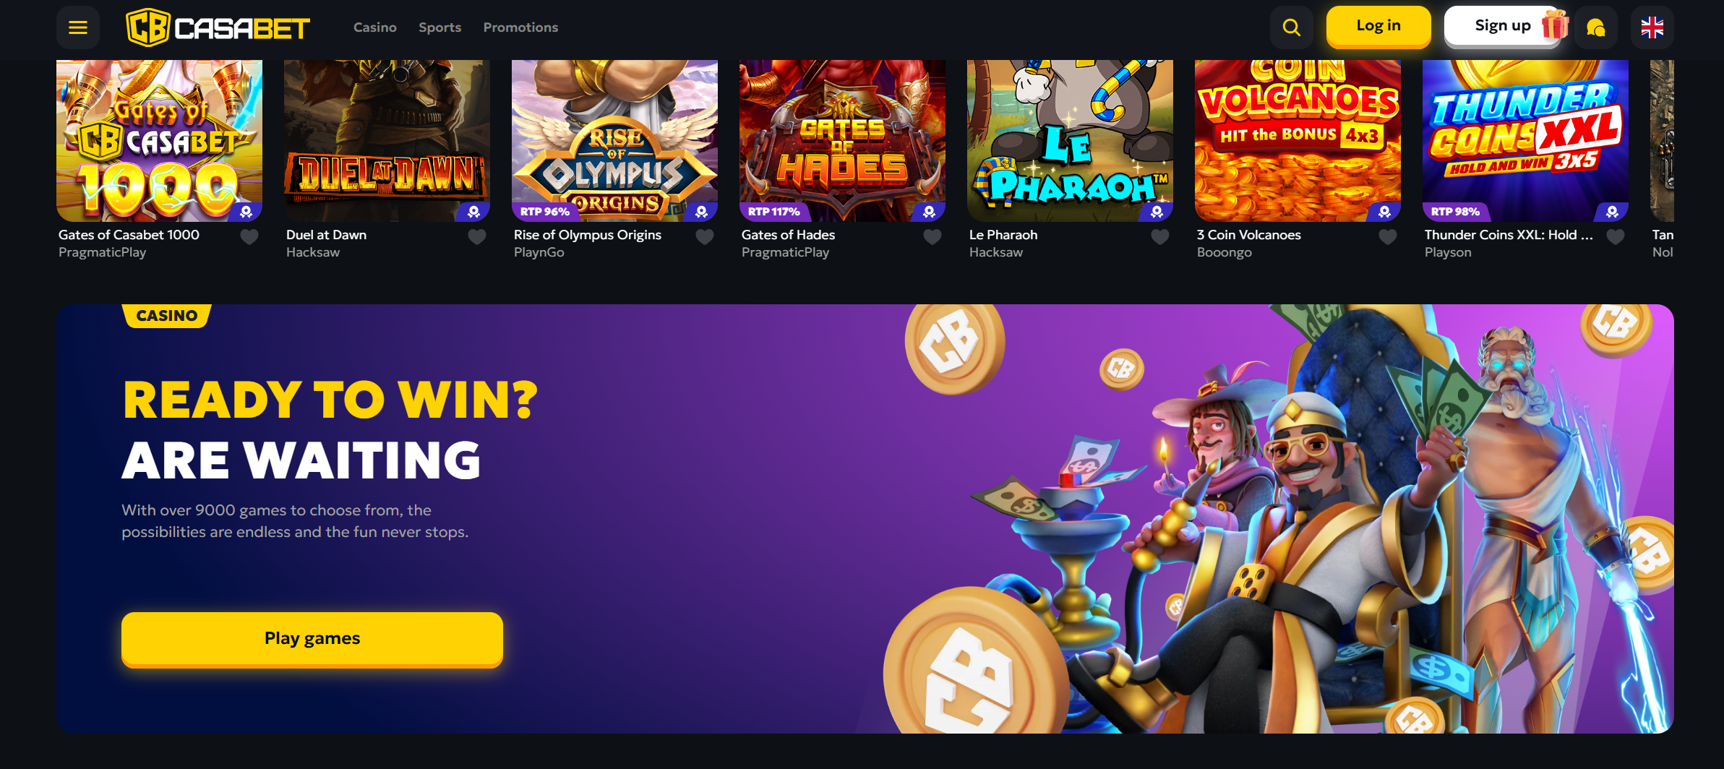Open the live support headset icon

click(1596, 27)
